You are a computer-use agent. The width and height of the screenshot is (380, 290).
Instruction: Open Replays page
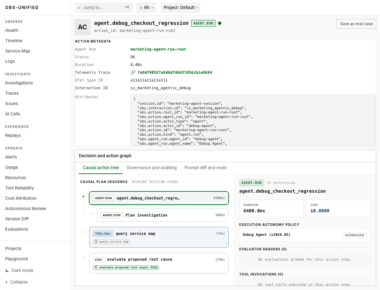coord(13,135)
